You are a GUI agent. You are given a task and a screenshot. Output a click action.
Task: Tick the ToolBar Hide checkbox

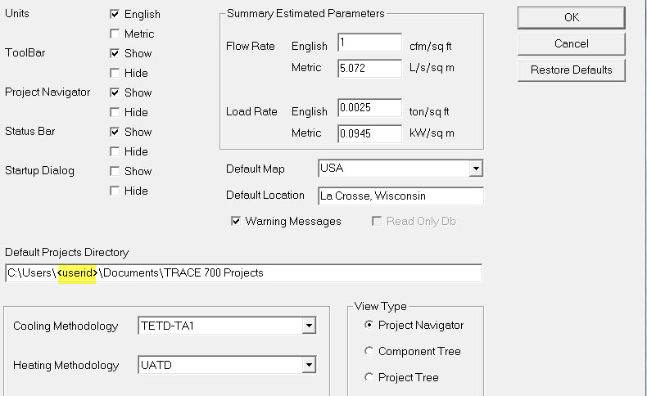[115, 73]
